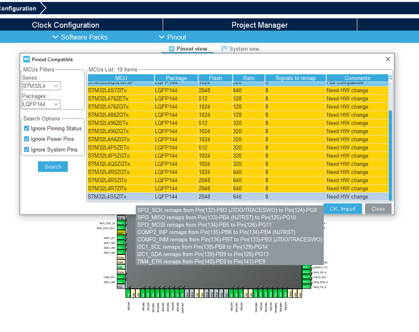Click pin PC1 labeled ADC1_IN2 on chip

[x=121, y=243]
